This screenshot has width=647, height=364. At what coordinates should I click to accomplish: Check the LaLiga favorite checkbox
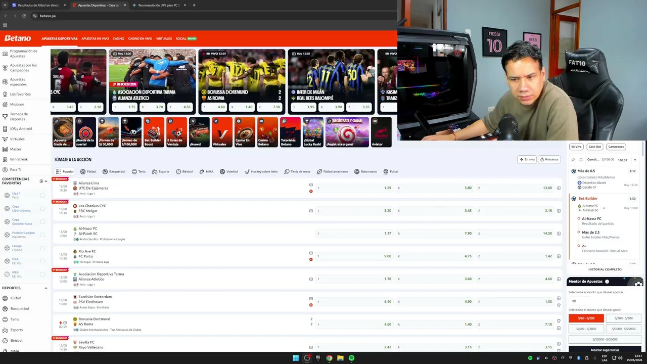[42, 248]
